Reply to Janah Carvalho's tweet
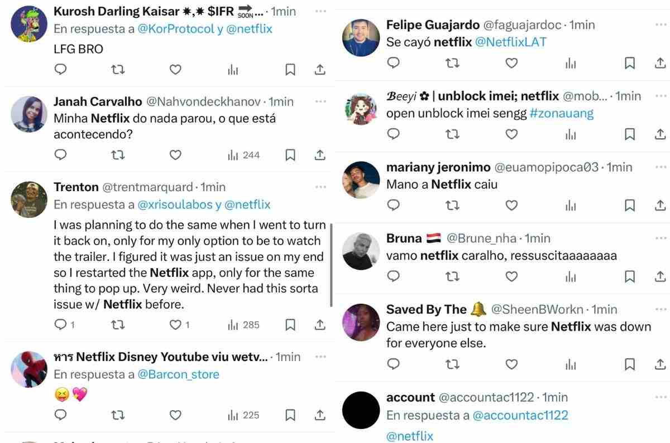670x443 pixels. tap(61, 155)
